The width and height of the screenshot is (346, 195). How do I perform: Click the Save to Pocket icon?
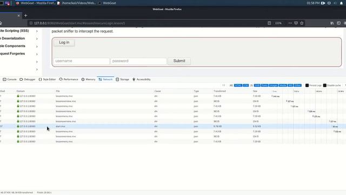(x=296, y=23)
